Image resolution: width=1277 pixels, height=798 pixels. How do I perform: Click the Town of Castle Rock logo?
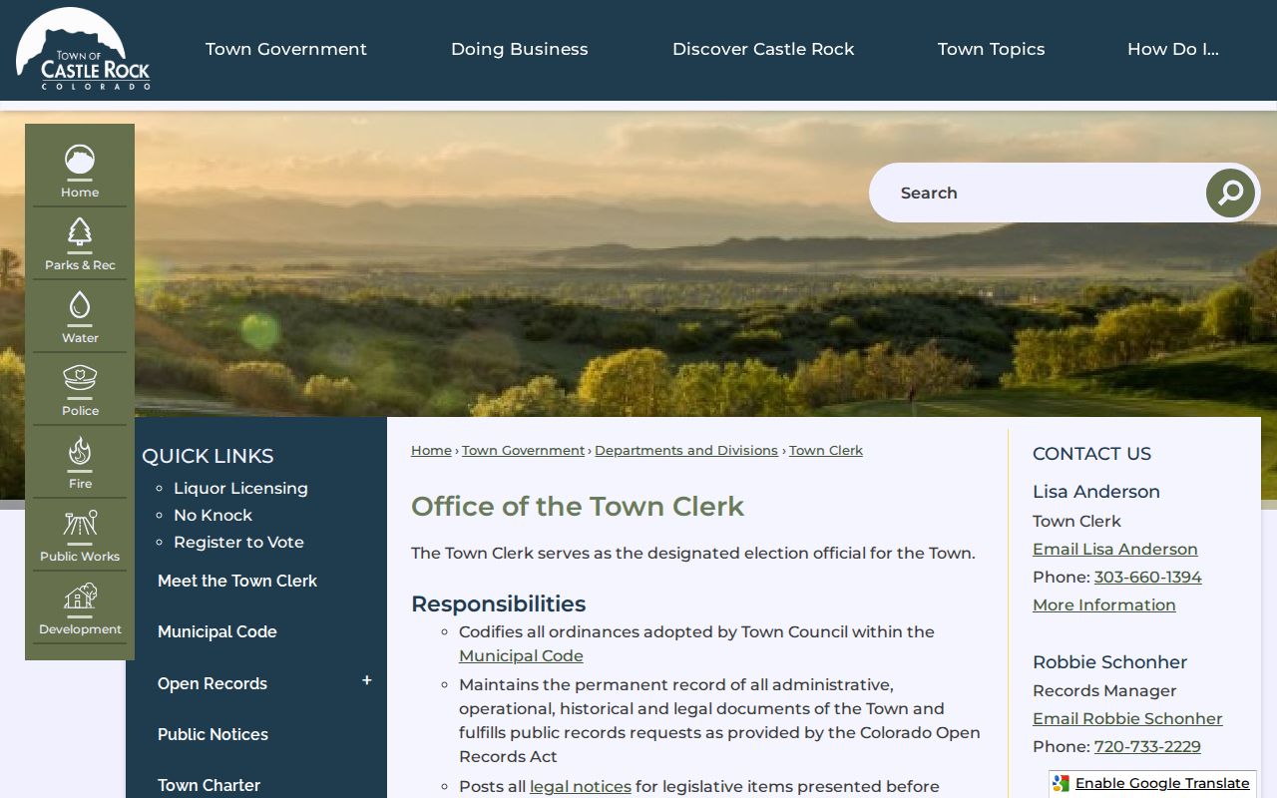pyautogui.click(x=83, y=49)
